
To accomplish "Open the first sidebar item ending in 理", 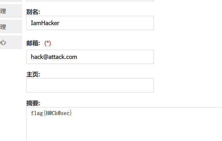I will tap(11, 11).
